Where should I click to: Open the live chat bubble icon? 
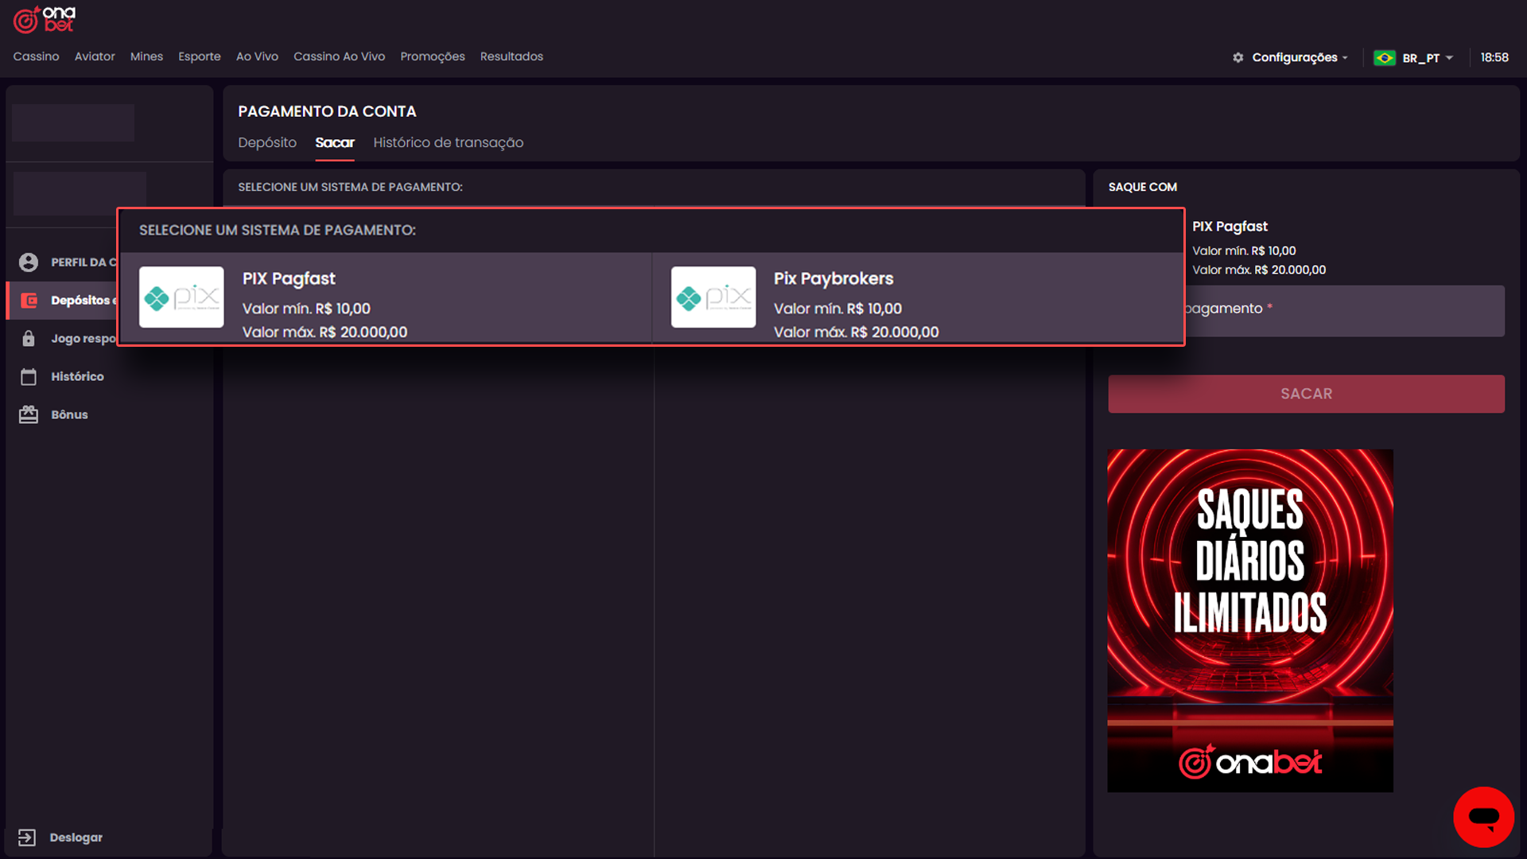(1484, 816)
